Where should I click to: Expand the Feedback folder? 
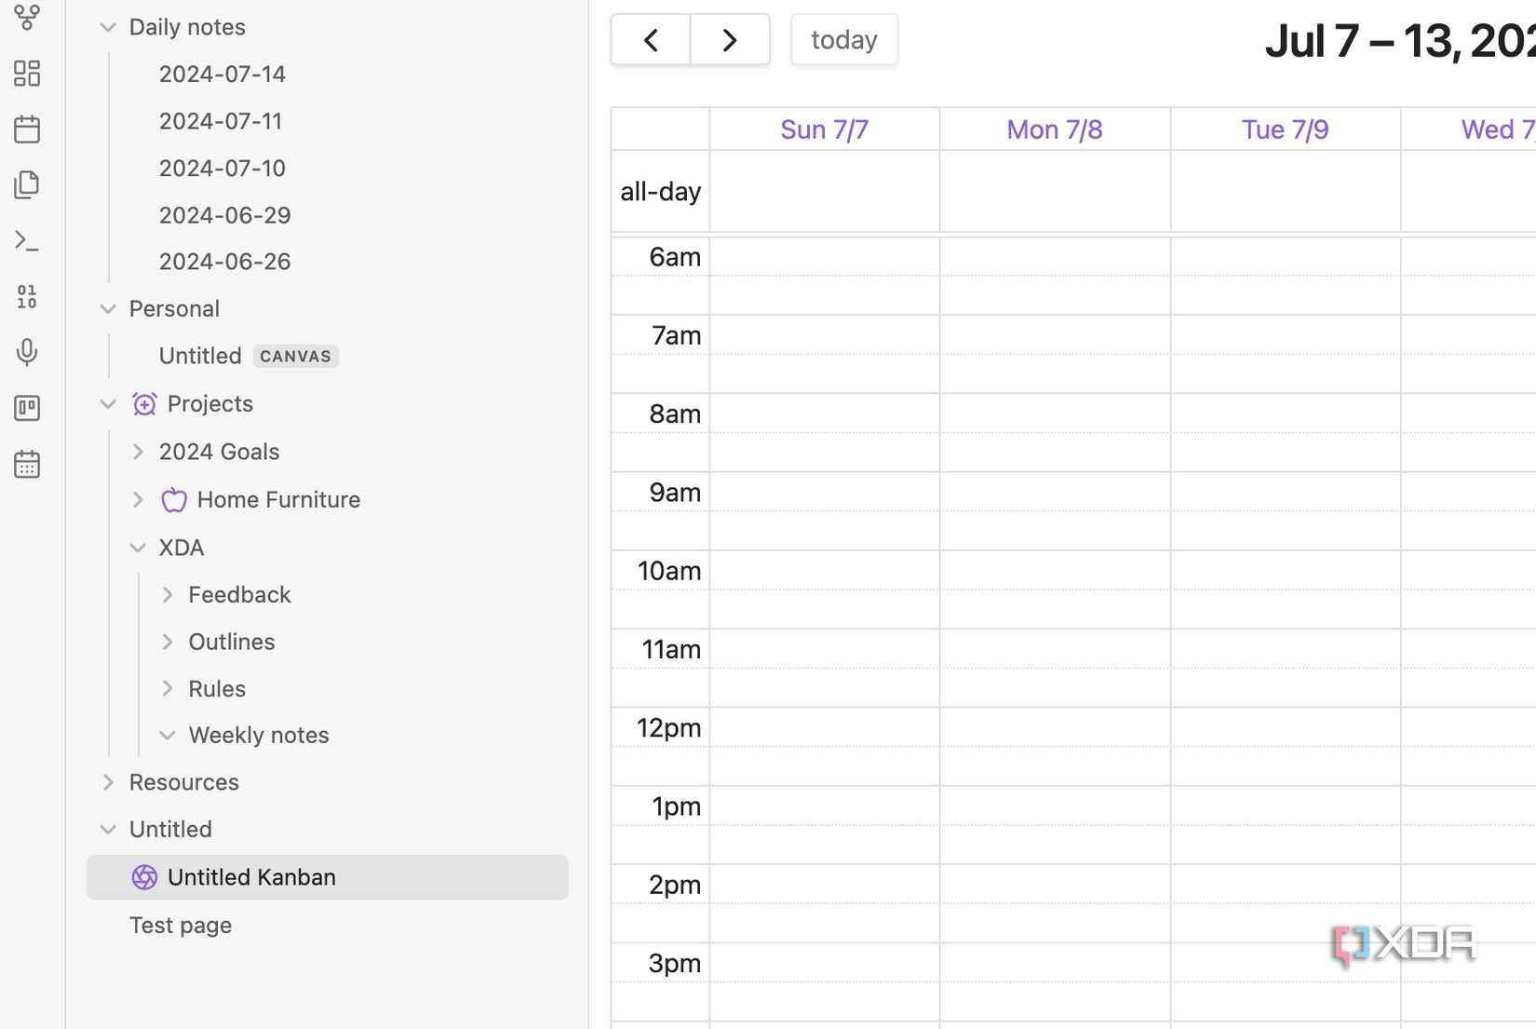(x=168, y=595)
